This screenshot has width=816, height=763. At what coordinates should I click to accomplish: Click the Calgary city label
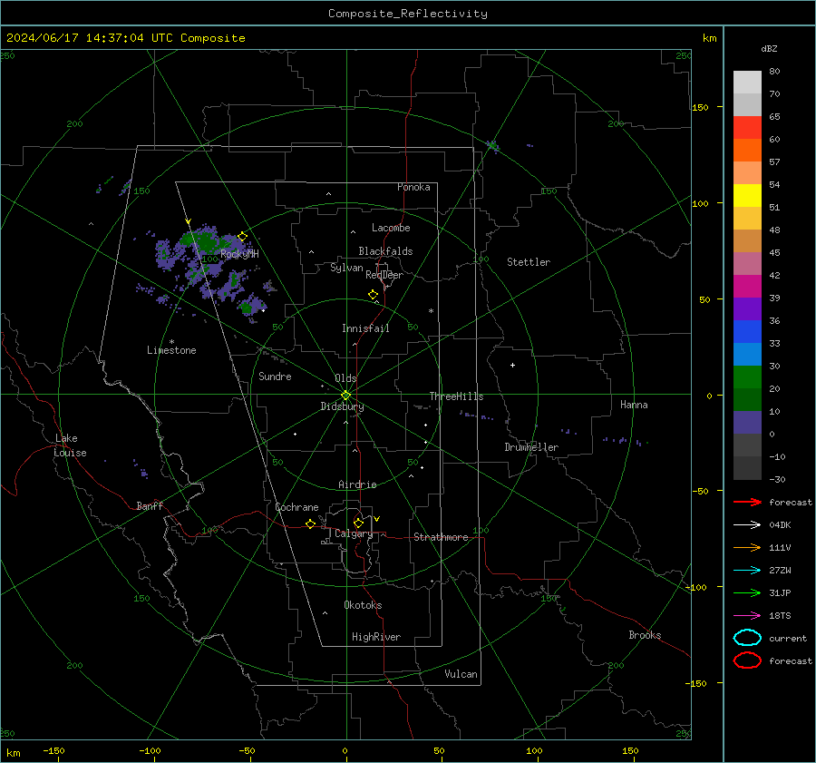354,533
